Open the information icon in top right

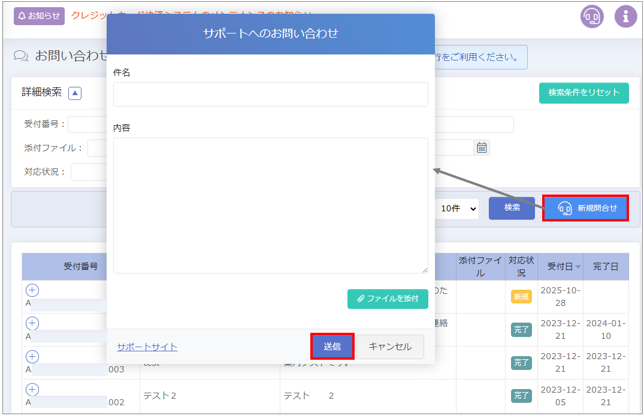pyautogui.click(x=625, y=16)
